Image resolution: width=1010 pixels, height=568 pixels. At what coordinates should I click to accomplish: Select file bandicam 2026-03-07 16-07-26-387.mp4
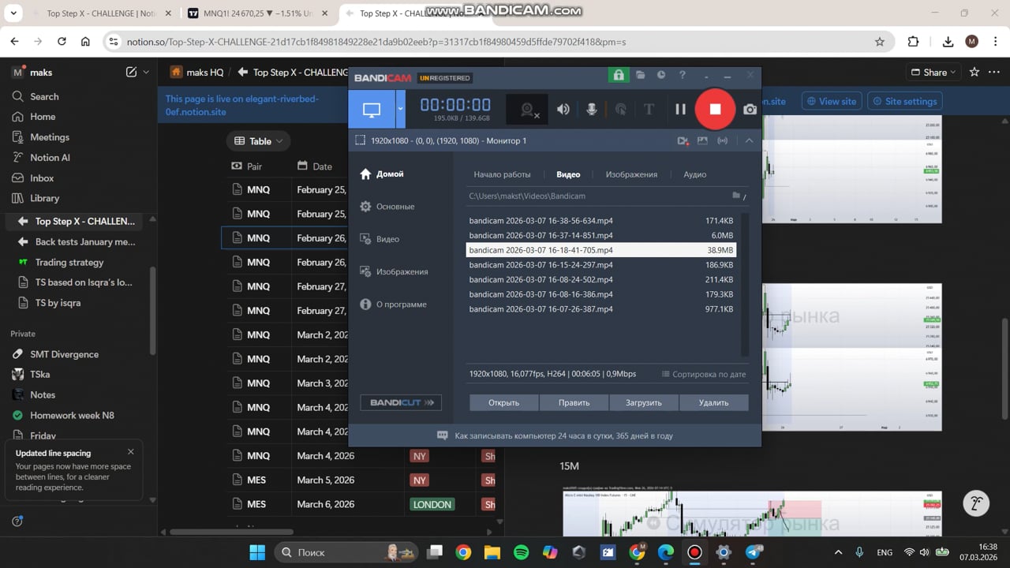coord(601,309)
